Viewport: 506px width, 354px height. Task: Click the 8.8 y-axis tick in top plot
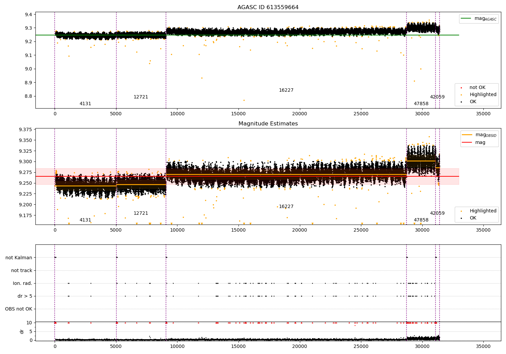click(28, 96)
